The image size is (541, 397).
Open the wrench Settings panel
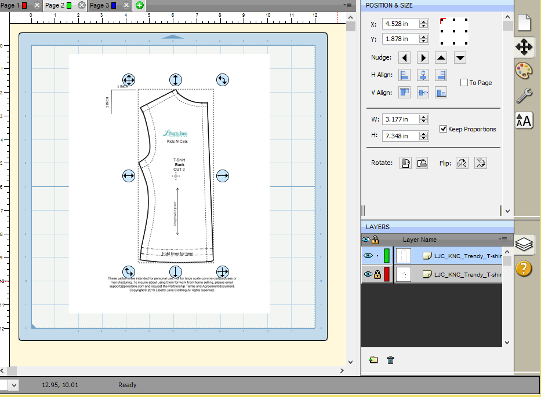tap(524, 95)
